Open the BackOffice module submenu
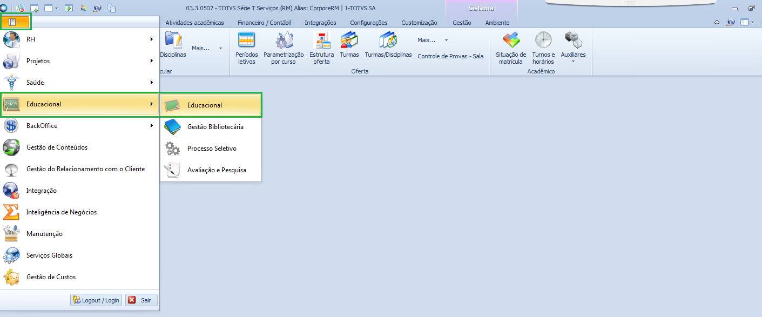 point(80,126)
